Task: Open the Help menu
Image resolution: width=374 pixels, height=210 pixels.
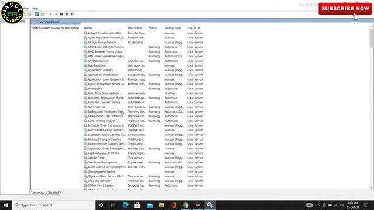Action: pyautogui.click(x=35, y=9)
